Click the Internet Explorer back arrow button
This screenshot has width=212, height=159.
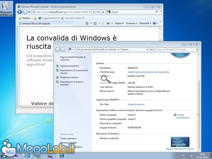coord(20,12)
